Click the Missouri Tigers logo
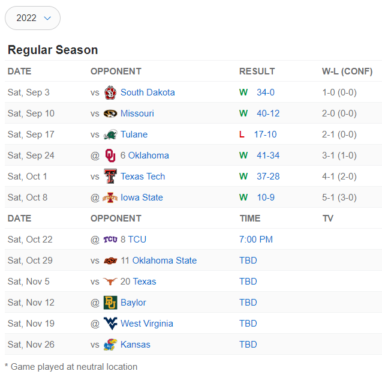 click(110, 113)
